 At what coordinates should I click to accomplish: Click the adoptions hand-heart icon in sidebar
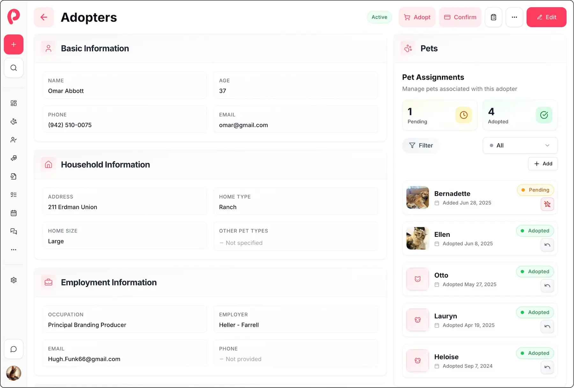(x=13, y=158)
